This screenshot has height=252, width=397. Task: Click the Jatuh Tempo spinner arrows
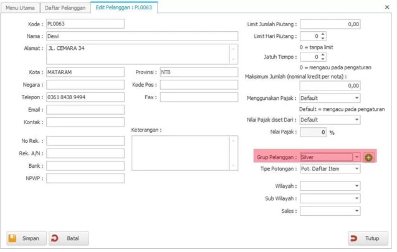(323, 57)
